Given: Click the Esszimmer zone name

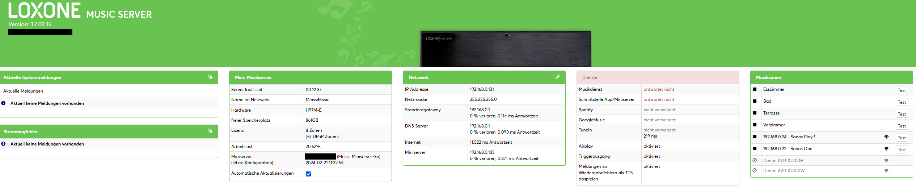Looking at the screenshot, I should 774,89.
